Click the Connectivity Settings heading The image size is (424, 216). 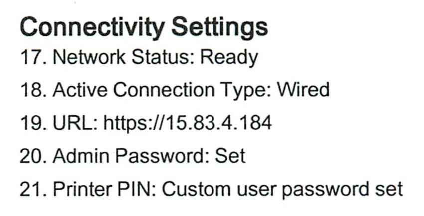point(144,28)
